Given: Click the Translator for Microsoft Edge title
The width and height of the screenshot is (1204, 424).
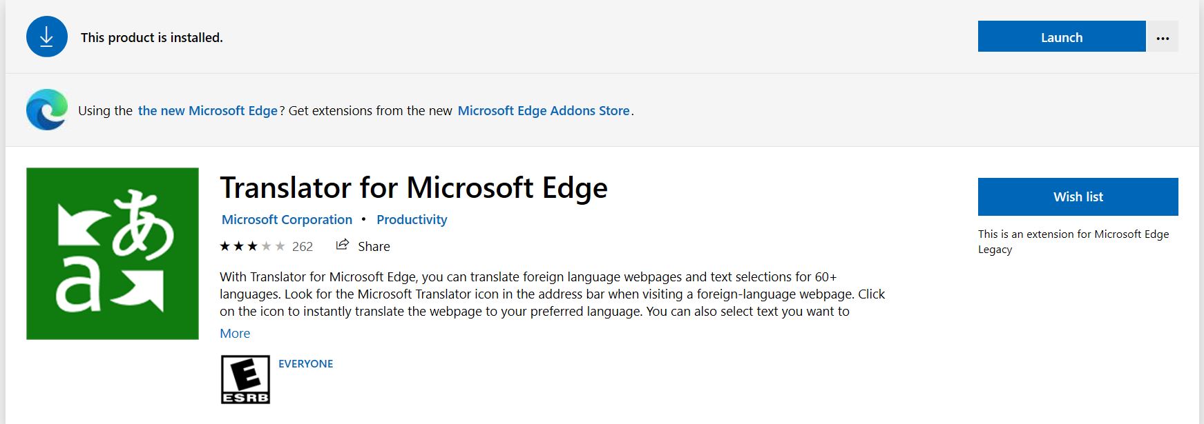Looking at the screenshot, I should (x=414, y=188).
